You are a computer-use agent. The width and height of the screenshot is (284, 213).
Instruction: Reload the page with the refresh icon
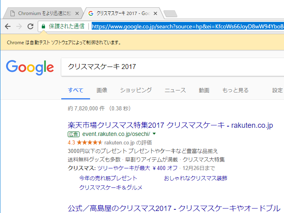[30, 26]
